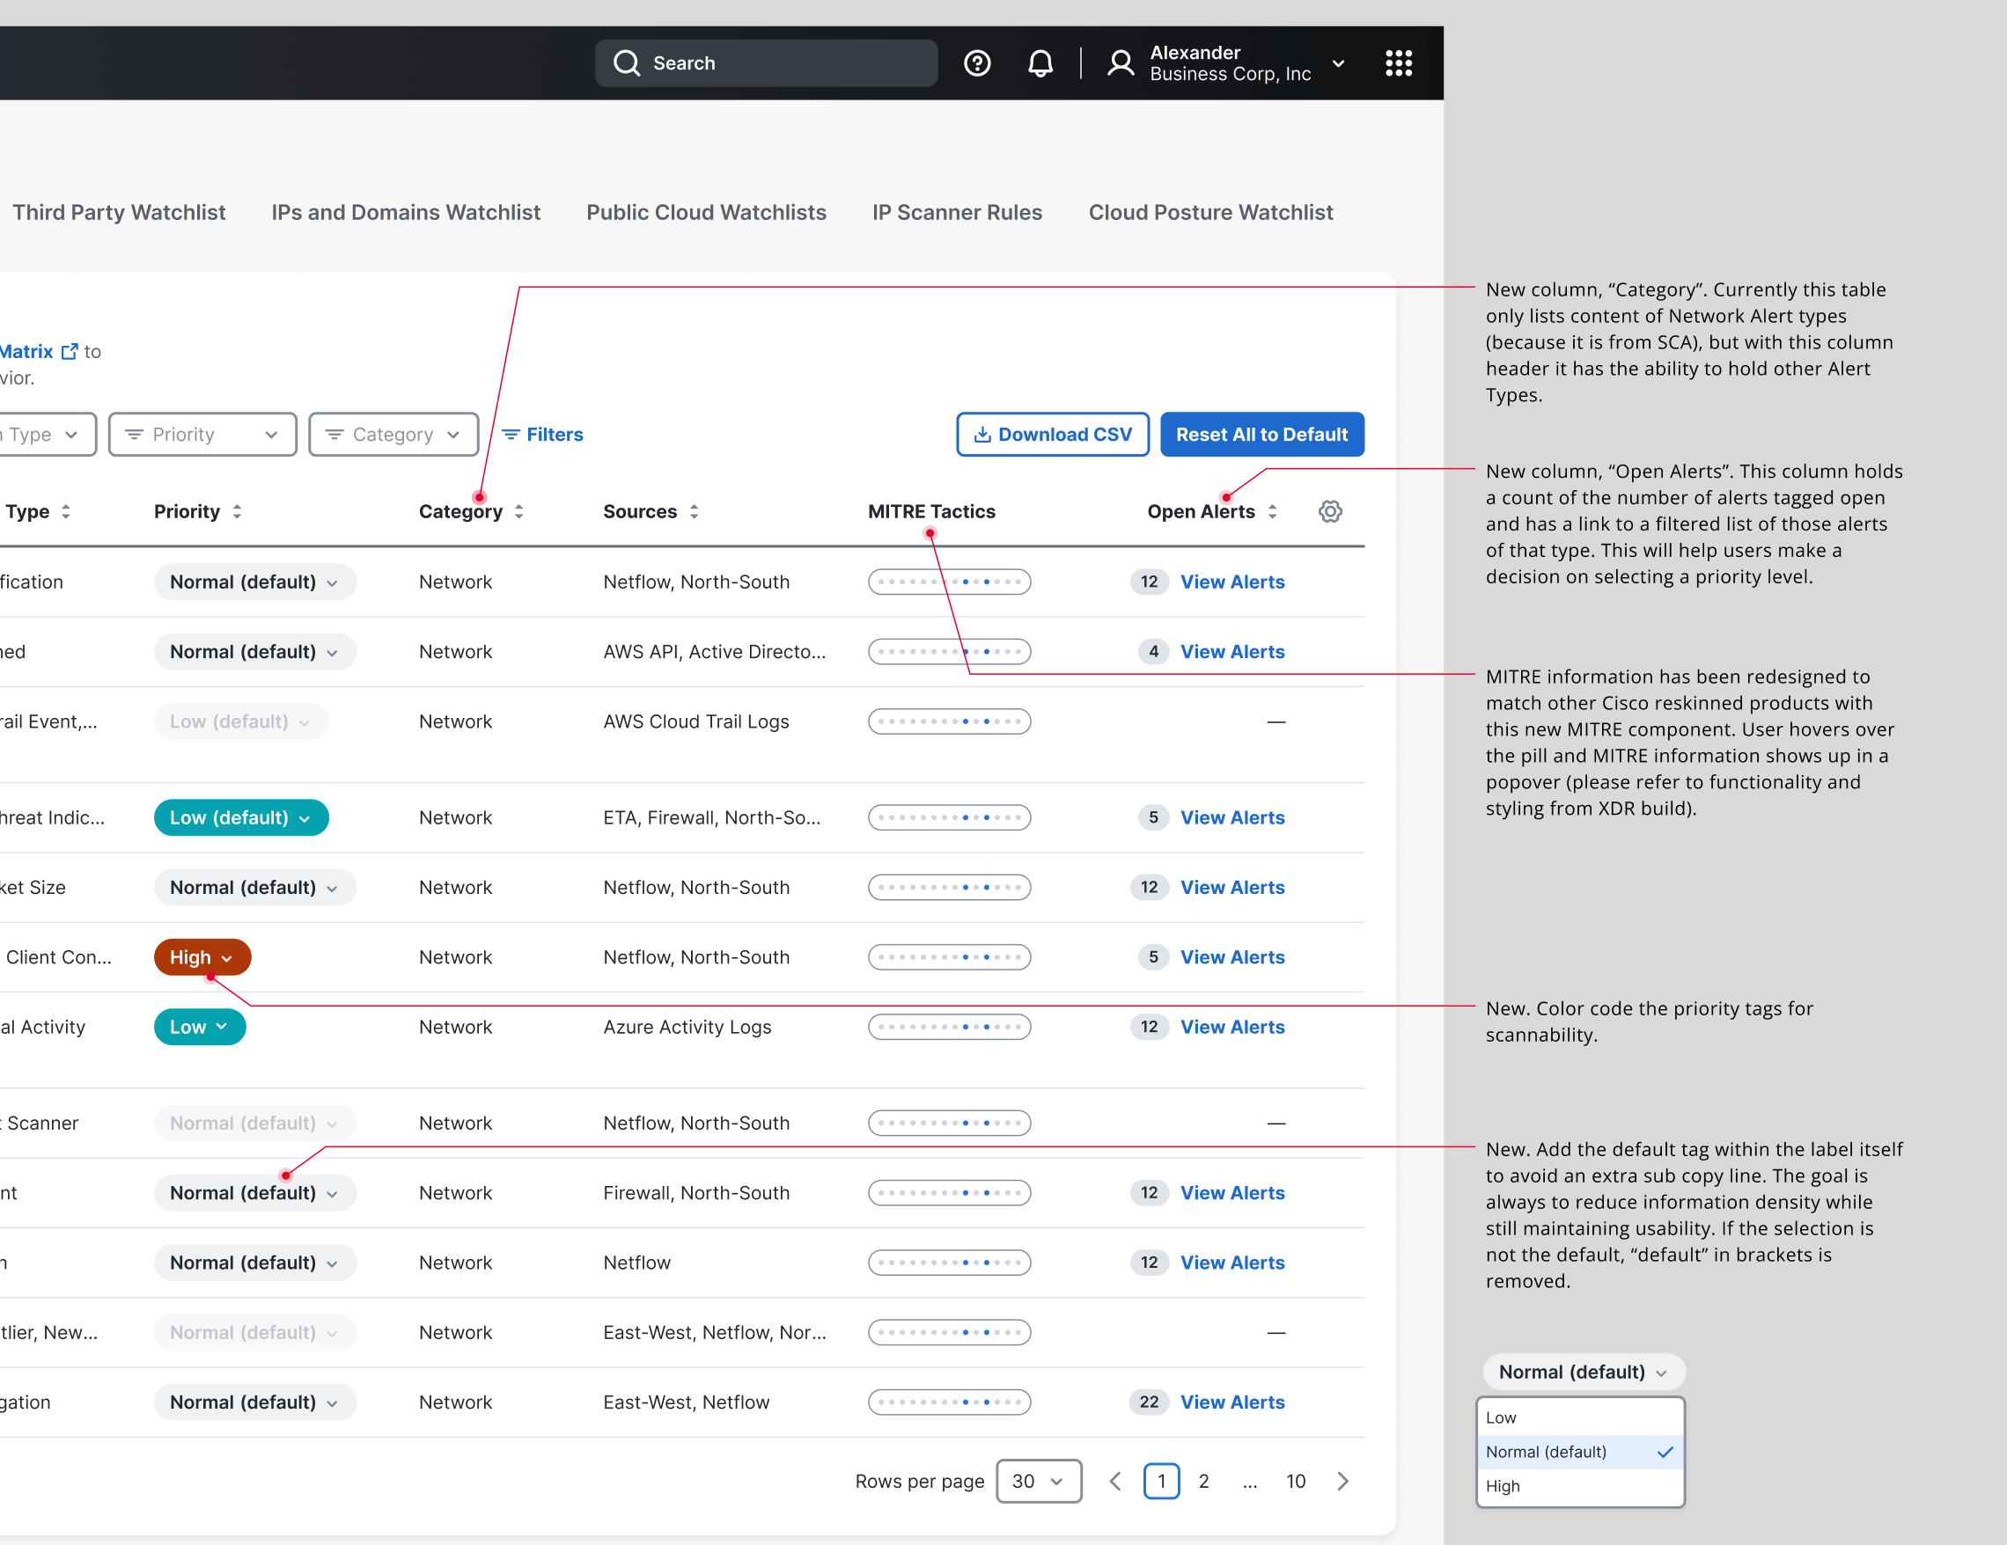Screen dimensions: 2007x1545
Task: Expand the Category filter dropdown
Action: click(393, 435)
